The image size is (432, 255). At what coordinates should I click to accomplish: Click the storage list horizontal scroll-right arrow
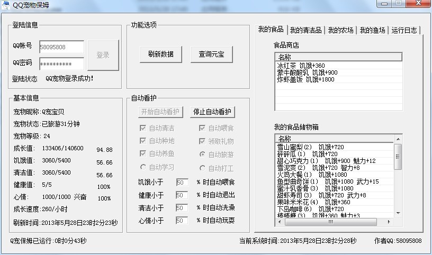pyautogui.click(x=389, y=222)
